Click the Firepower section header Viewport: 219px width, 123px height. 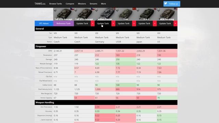tap(106, 46)
